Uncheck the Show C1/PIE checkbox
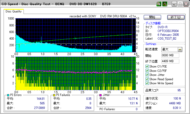190x114 pixels. 147,67
